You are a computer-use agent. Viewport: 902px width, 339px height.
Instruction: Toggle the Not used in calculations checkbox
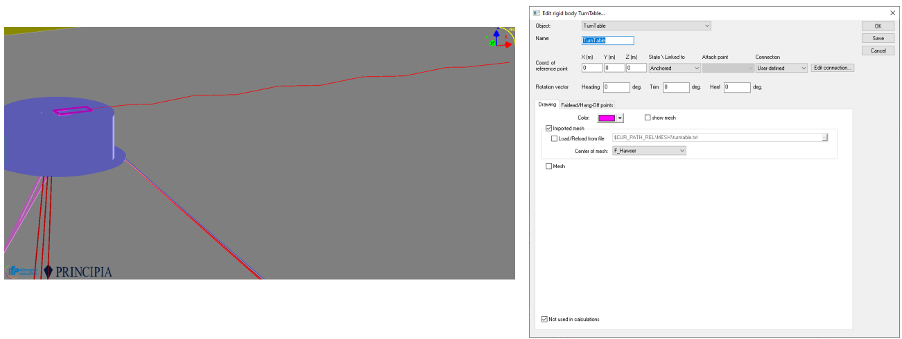[544, 319]
